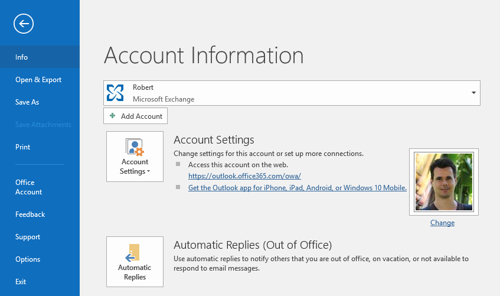Choose Save As from sidebar
Screen dimensions: 500x296
pyautogui.click(x=27, y=102)
